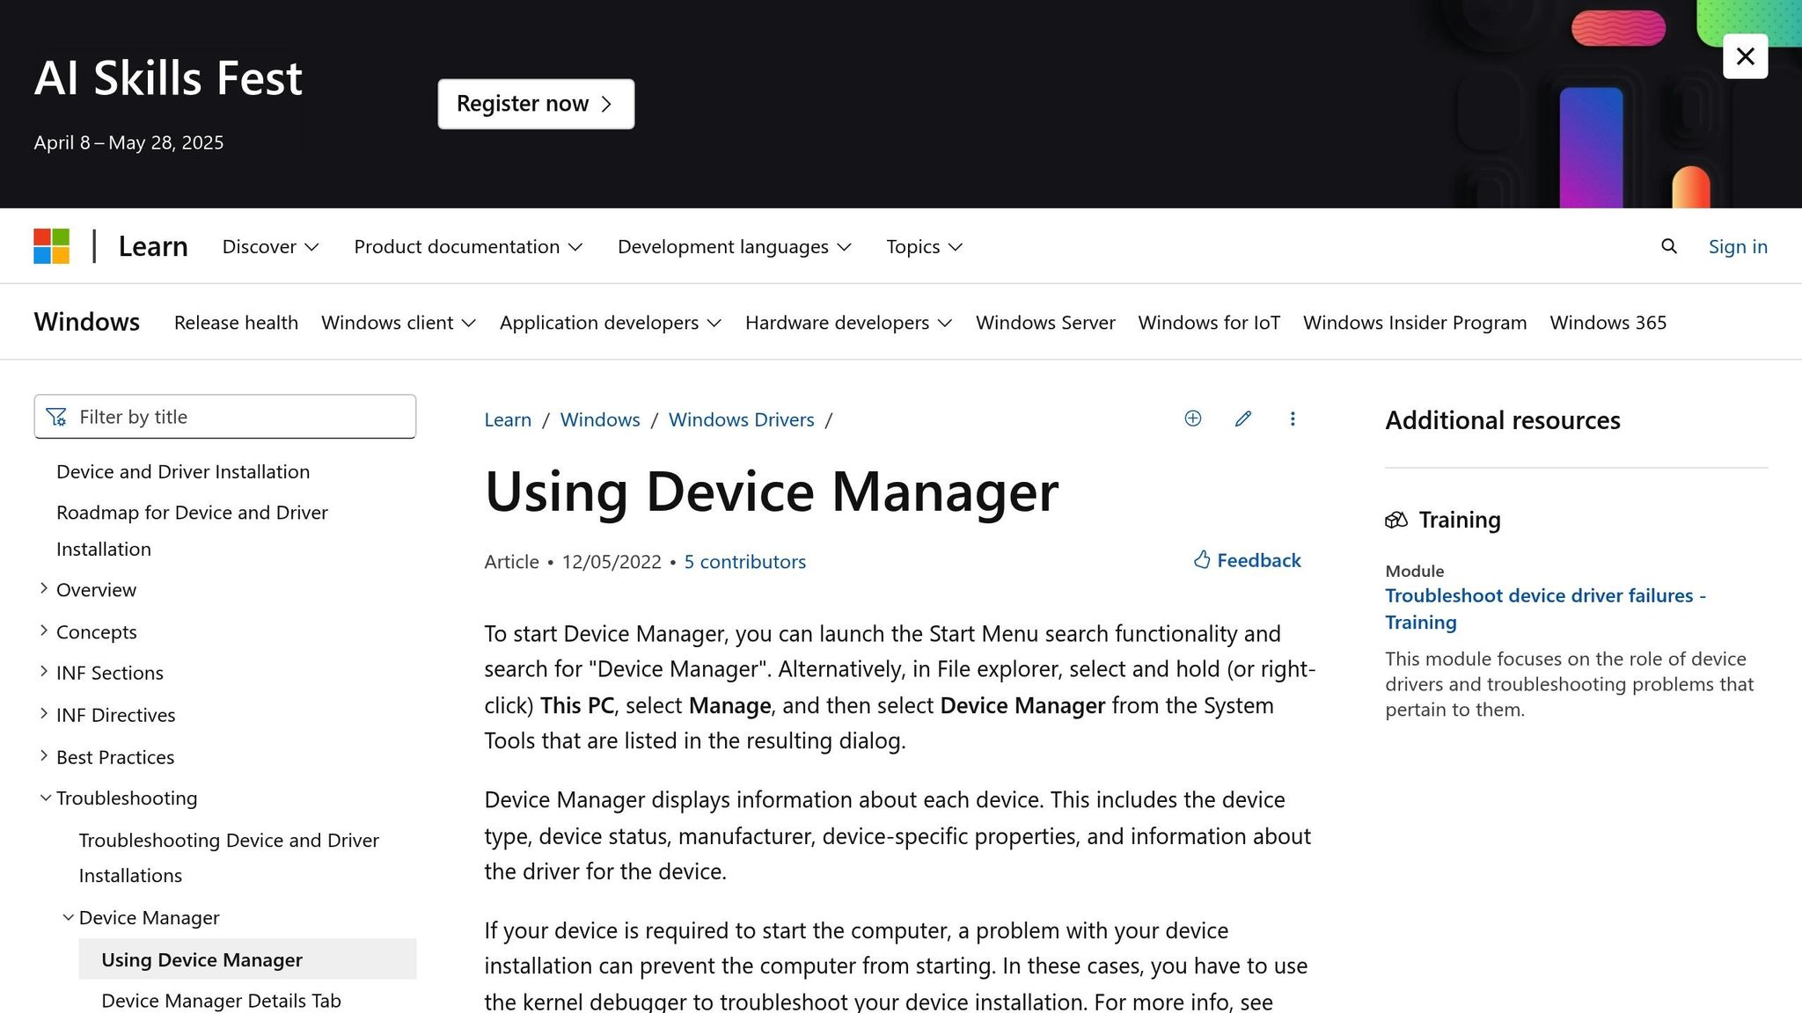Image resolution: width=1802 pixels, height=1013 pixels.
Task: Expand the Overview tree node
Action: tap(44, 588)
